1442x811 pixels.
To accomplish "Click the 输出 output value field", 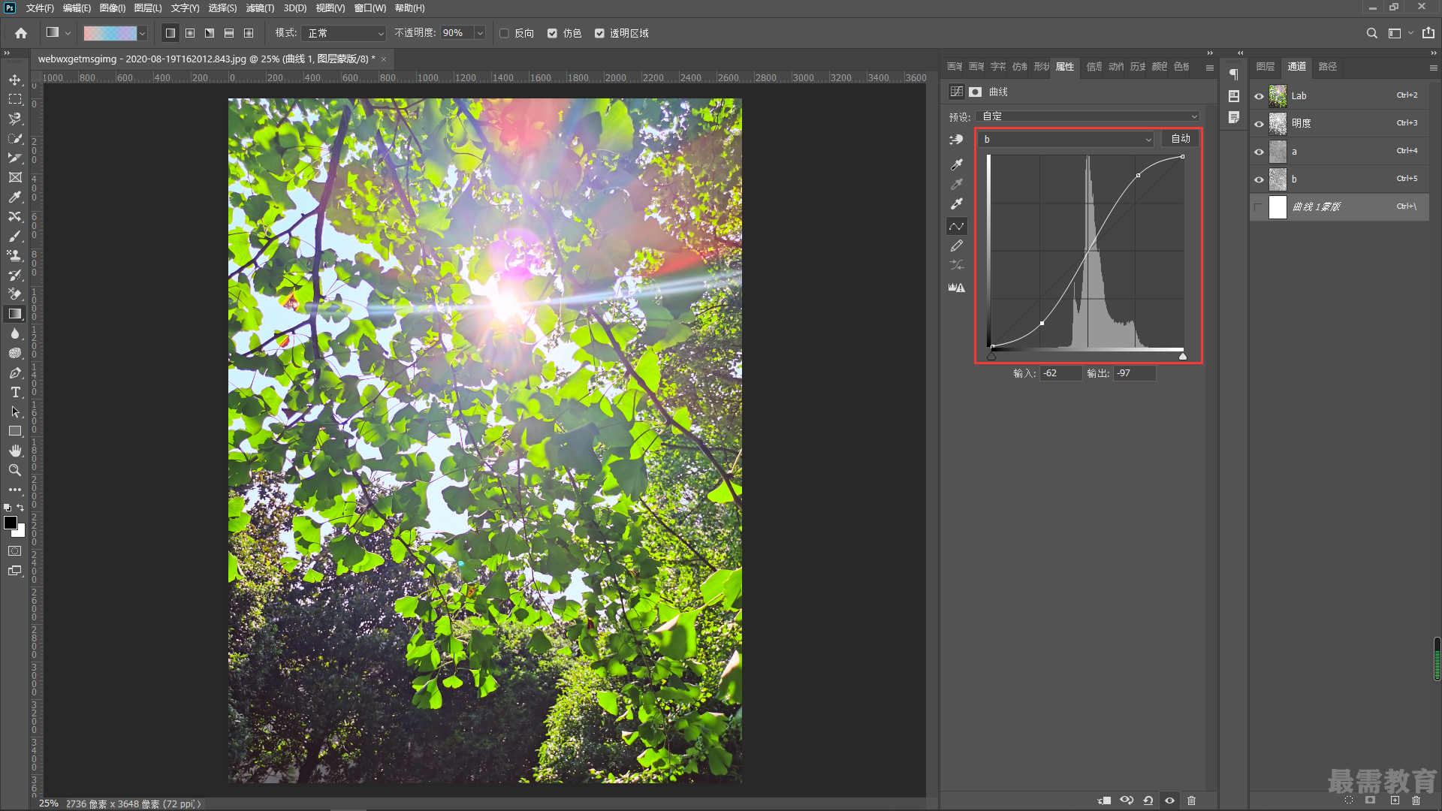I will point(1134,373).
